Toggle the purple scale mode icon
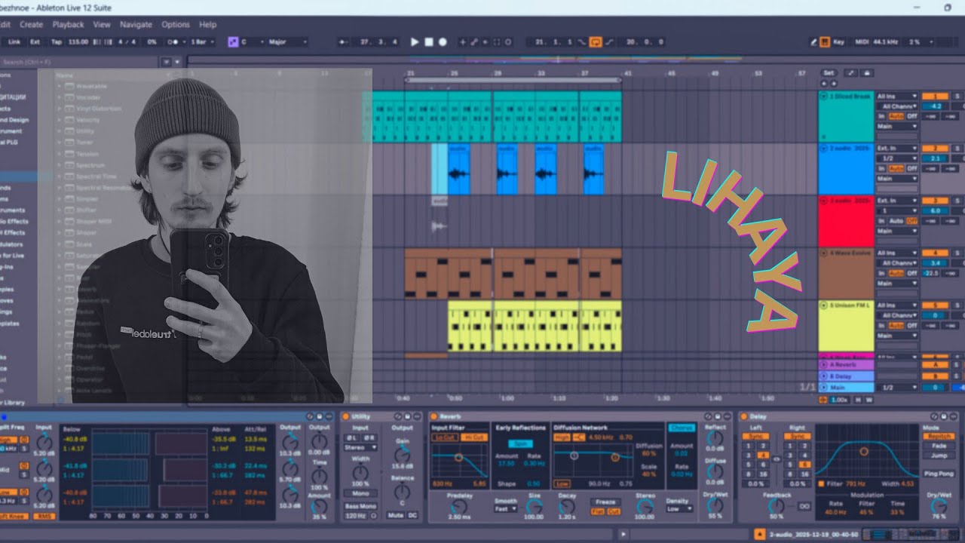The width and height of the screenshot is (965, 543). tap(232, 42)
